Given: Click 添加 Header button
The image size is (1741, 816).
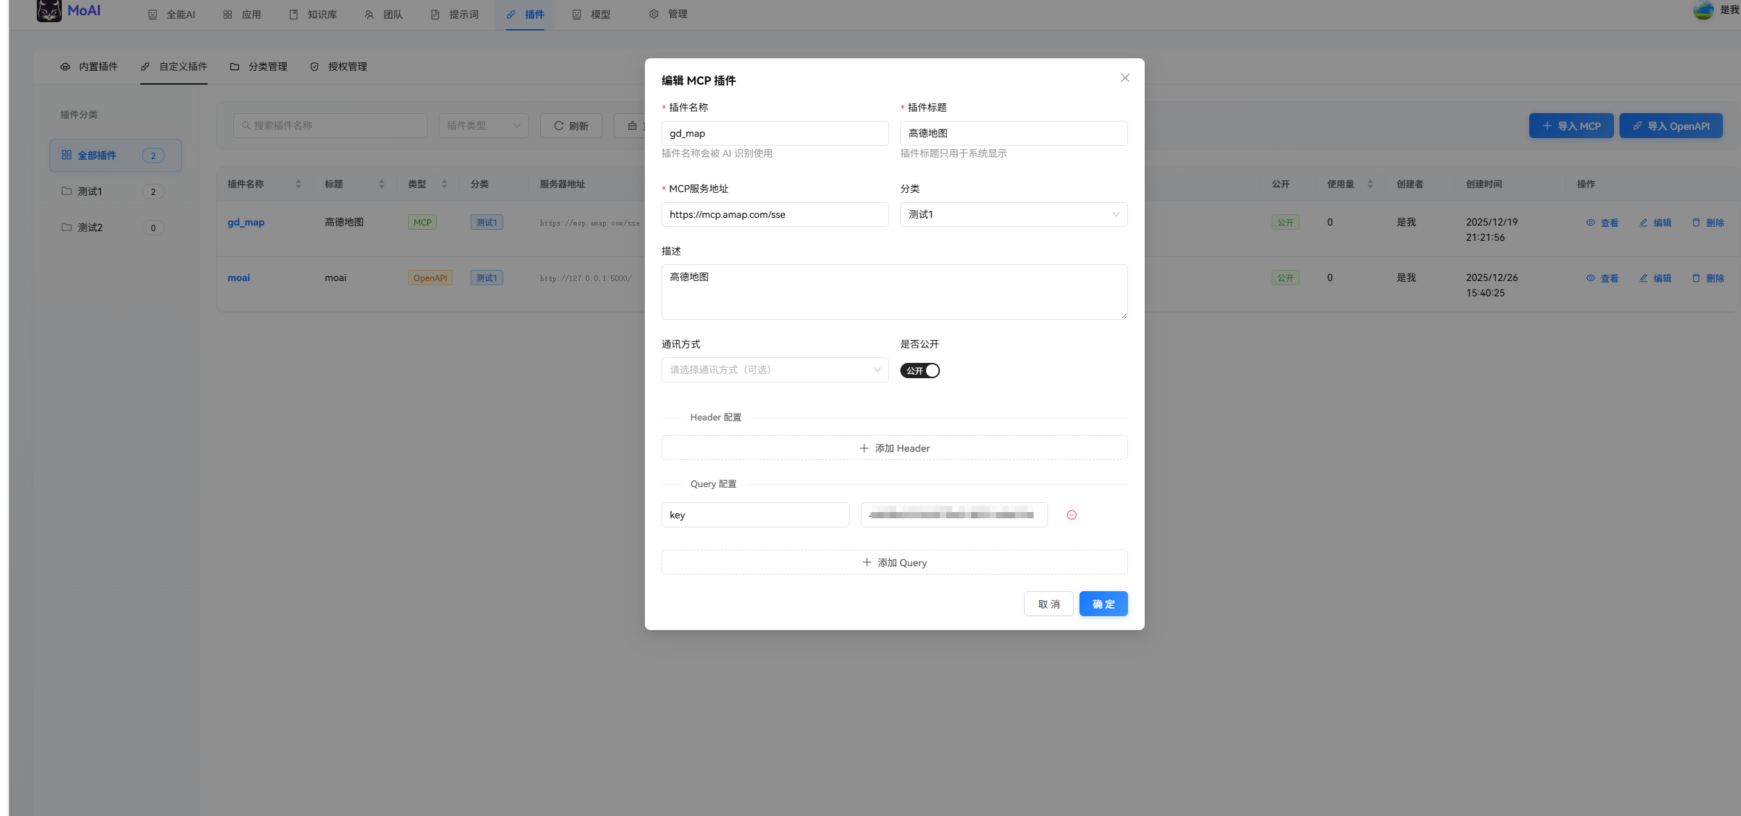Looking at the screenshot, I should pyautogui.click(x=894, y=448).
